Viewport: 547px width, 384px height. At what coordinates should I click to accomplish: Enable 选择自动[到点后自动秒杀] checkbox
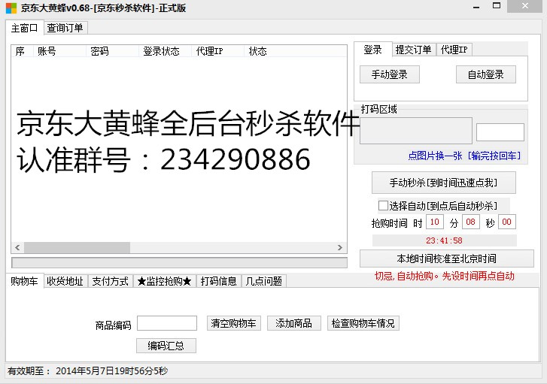click(383, 206)
